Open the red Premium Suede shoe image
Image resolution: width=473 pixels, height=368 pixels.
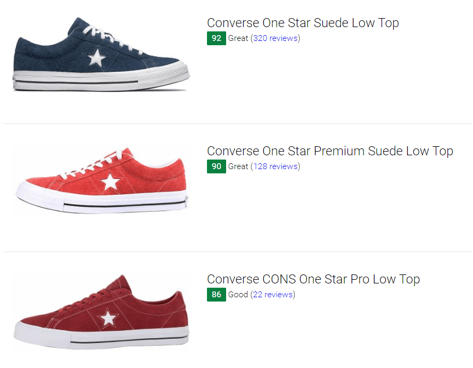tap(101, 180)
